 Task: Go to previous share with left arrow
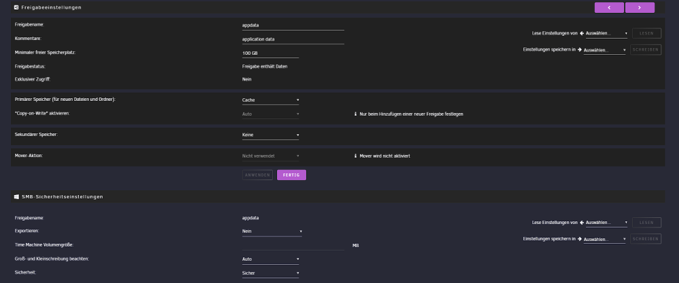click(x=609, y=7)
